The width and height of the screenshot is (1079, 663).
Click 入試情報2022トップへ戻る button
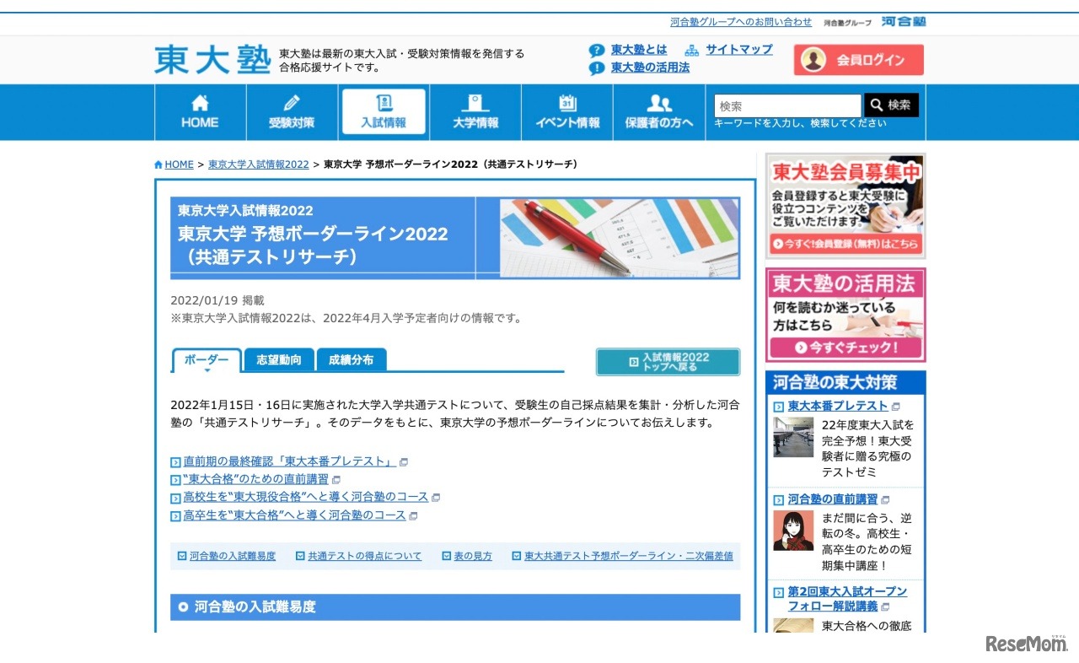[x=668, y=362]
